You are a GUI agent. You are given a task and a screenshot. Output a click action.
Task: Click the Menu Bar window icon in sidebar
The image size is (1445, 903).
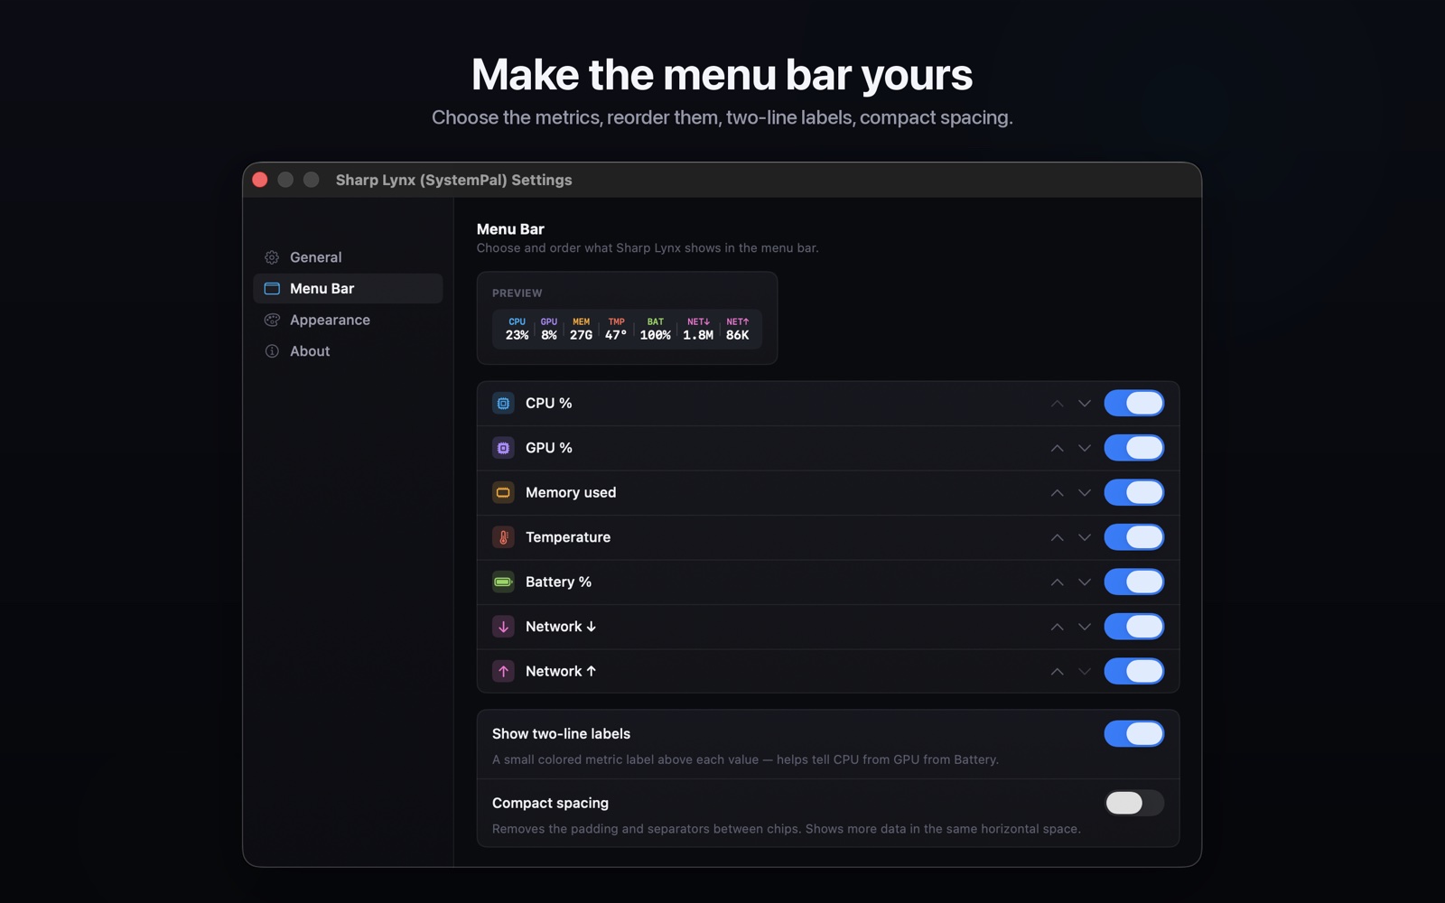(272, 289)
